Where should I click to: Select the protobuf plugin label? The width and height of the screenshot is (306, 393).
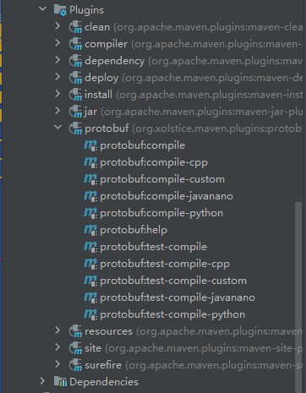107,128
